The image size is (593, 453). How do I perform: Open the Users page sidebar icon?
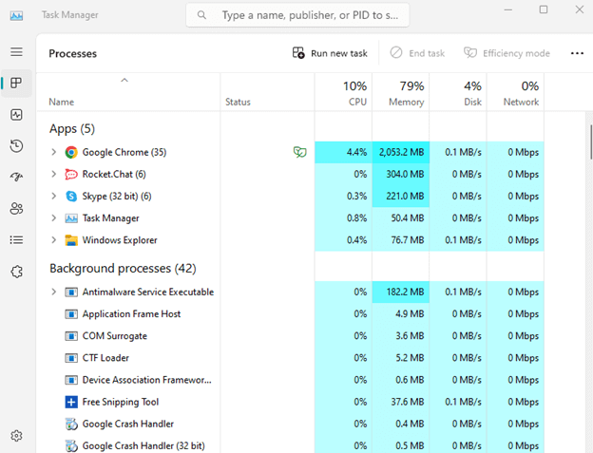coord(16,208)
